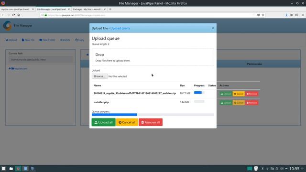Viewport: 306px width, 172px height.
Task: Click the Permissions column header
Action: click(x=254, y=64)
